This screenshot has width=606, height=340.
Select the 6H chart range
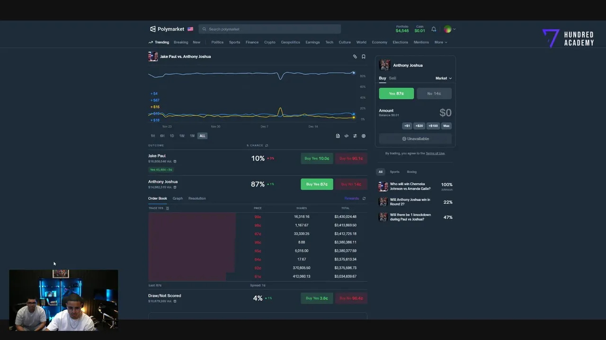pos(162,136)
